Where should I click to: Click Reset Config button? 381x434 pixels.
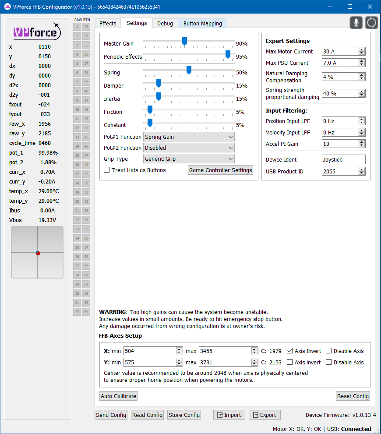coord(353,396)
